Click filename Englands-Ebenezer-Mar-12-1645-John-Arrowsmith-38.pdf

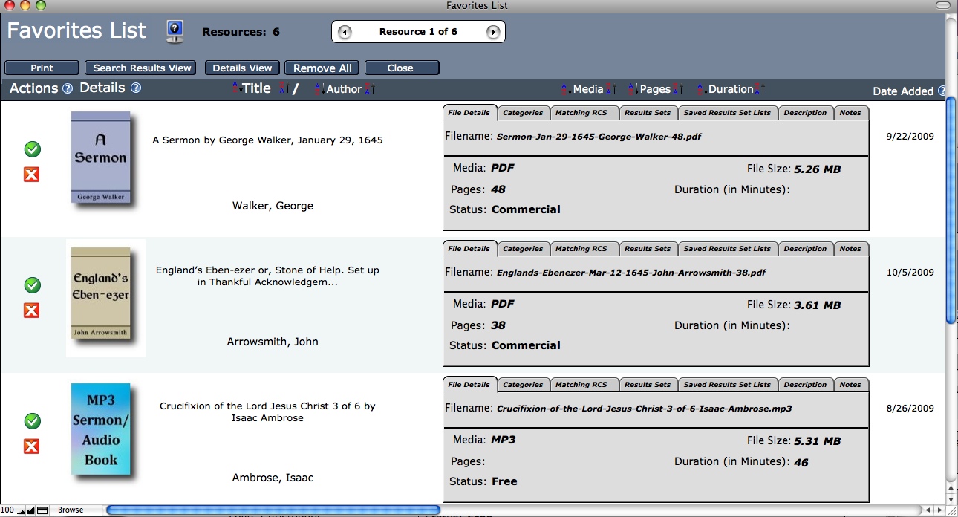(x=630, y=273)
